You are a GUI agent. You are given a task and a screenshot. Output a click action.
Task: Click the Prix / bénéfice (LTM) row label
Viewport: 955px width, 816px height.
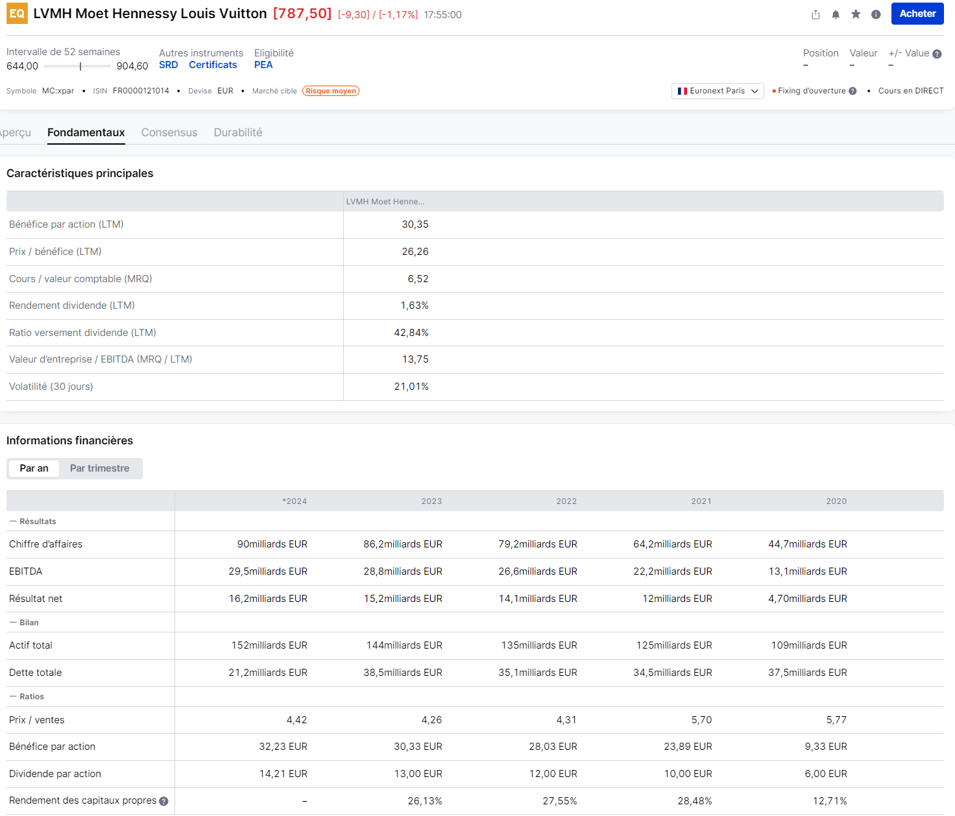55,252
